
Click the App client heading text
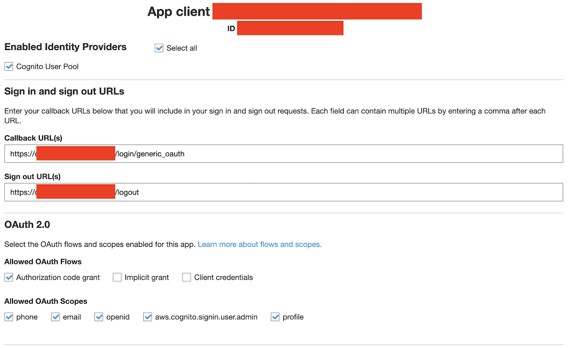[x=179, y=12]
